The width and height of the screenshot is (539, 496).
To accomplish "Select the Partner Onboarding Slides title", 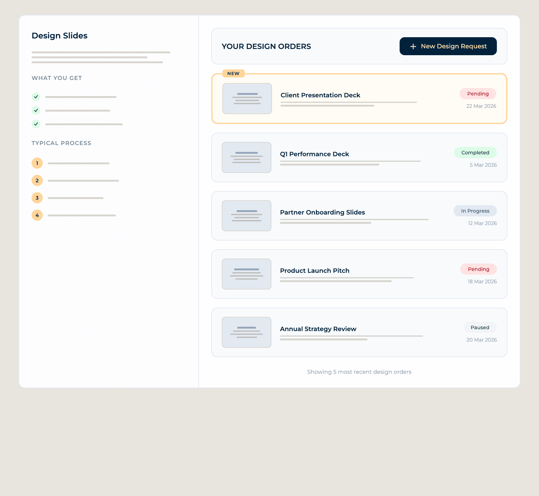I will pos(322,212).
